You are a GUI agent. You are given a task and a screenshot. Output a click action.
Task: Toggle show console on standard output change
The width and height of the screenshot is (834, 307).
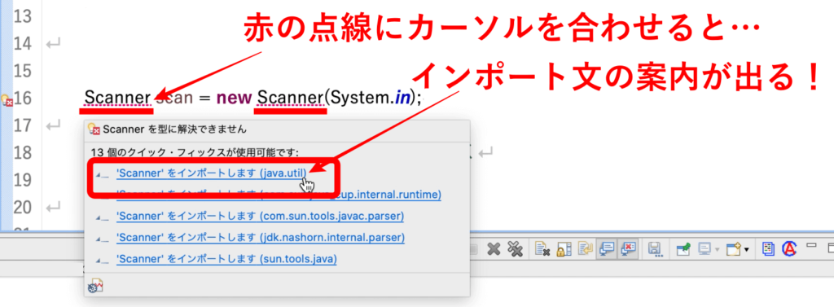(606, 248)
